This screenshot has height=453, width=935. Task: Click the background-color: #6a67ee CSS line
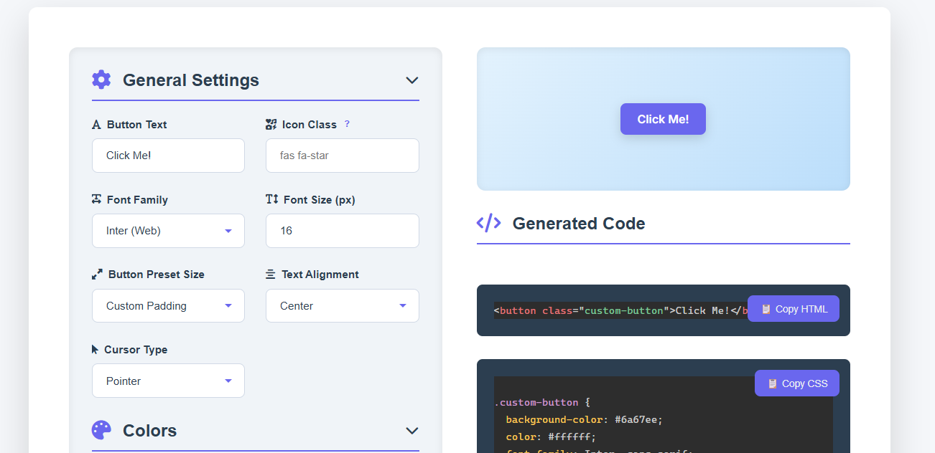(x=584, y=419)
